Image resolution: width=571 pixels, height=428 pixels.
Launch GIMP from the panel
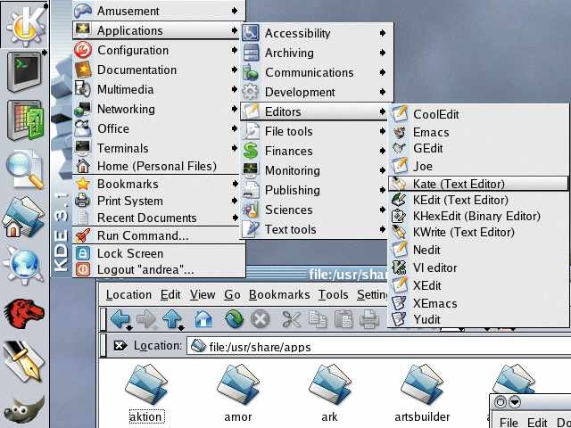[24, 410]
